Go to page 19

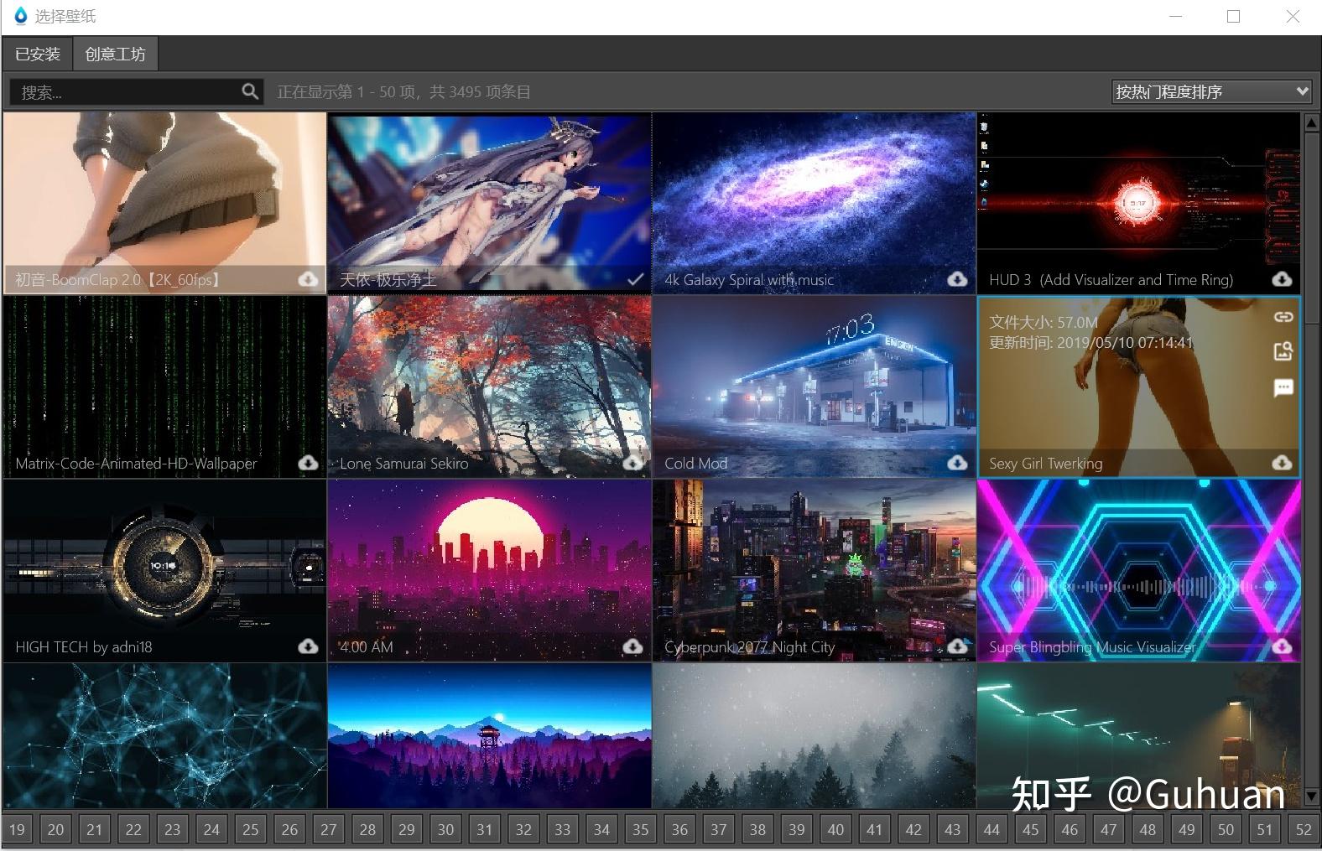(x=17, y=829)
